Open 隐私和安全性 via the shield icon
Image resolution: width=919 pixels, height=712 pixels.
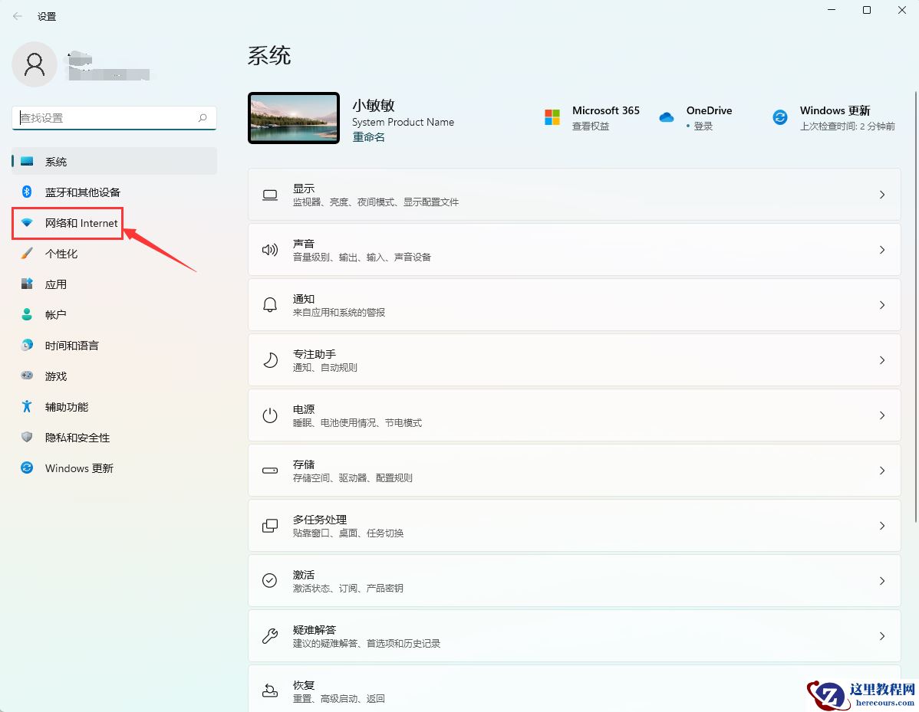26,437
